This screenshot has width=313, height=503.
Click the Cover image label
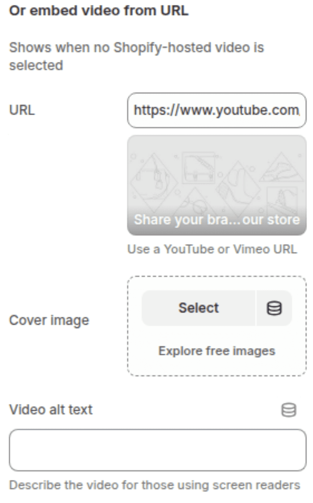(49, 320)
